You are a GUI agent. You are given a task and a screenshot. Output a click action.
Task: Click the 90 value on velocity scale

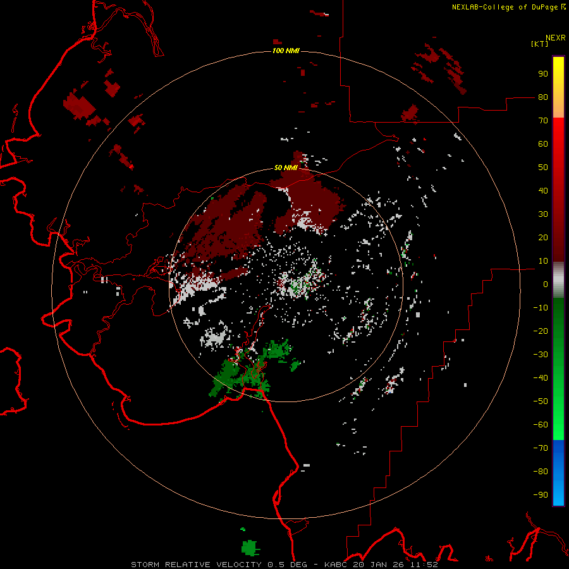click(x=543, y=74)
